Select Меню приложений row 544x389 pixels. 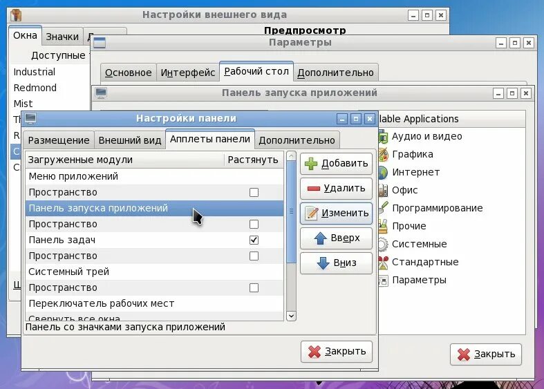coord(154,176)
